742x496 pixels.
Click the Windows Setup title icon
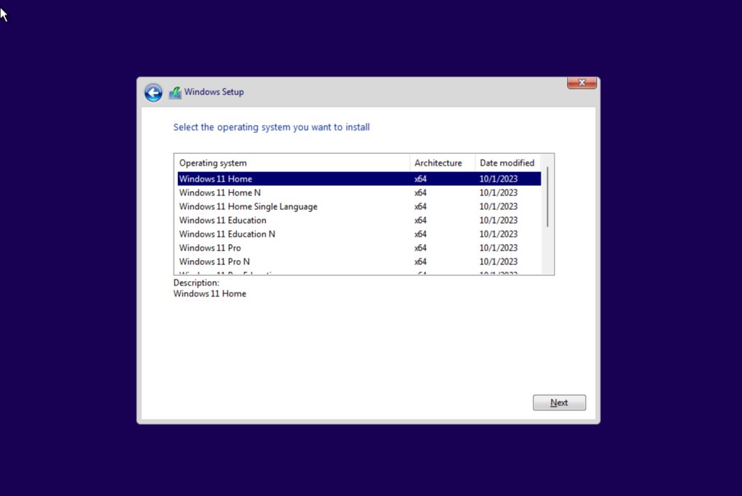pyautogui.click(x=175, y=92)
